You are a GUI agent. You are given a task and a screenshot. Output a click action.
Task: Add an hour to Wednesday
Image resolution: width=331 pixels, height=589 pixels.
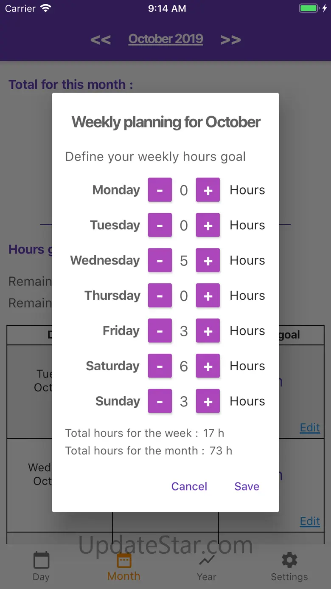208,260
